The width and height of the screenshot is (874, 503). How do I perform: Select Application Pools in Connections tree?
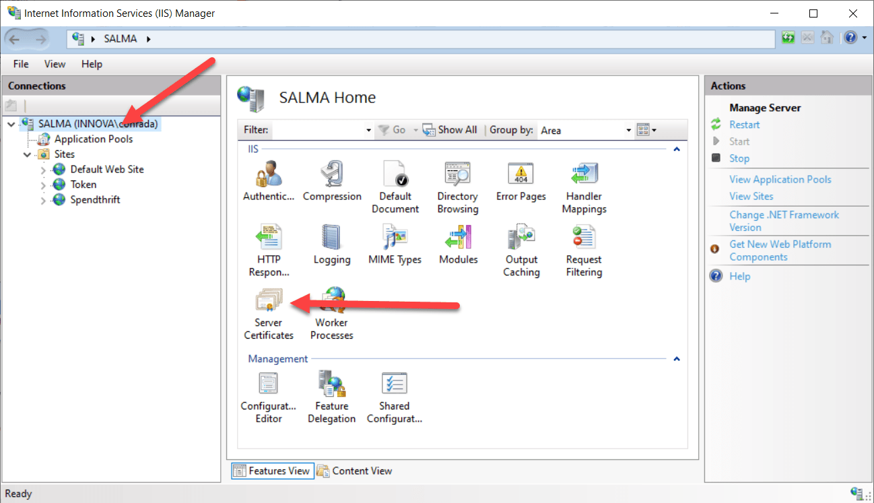click(93, 139)
